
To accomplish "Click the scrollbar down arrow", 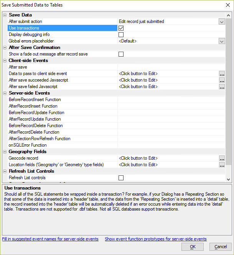I will tap(228, 179).
